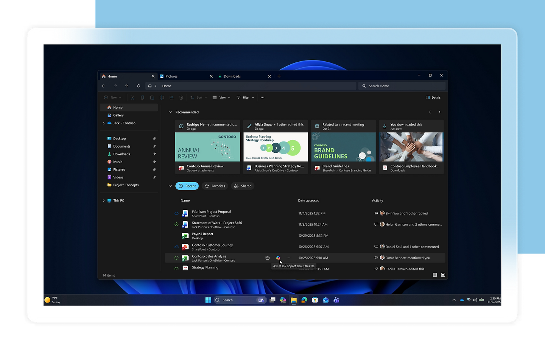This screenshot has width=545, height=349.
Task: Switch to large thumbnails view icon
Action: click(x=443, y=275)
